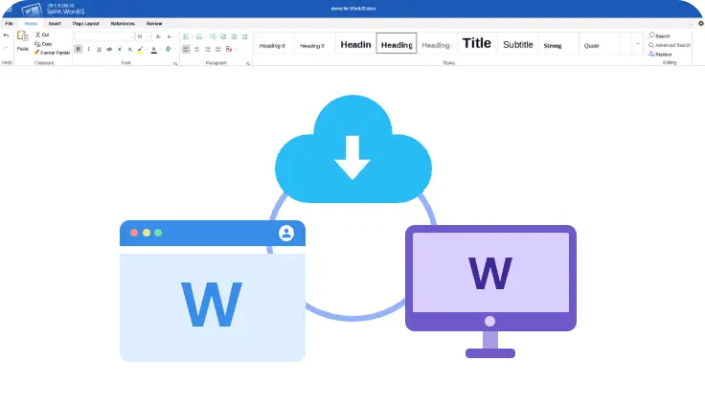Apply the font color letter A icon
Viewport: 705px width, 406px height.
(154, 50)
